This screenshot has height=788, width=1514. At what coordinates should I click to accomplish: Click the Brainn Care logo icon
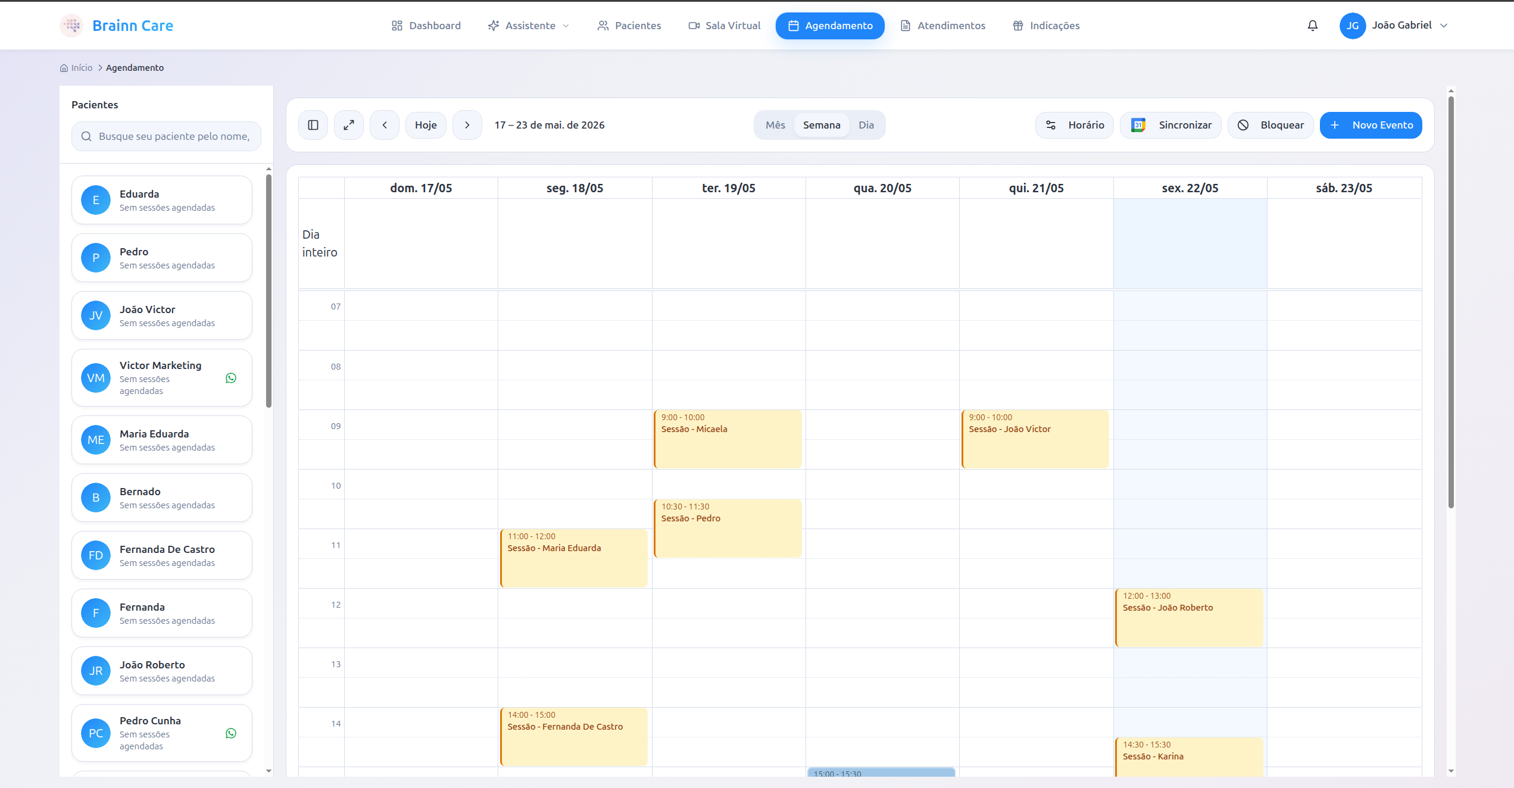(72, 26)
